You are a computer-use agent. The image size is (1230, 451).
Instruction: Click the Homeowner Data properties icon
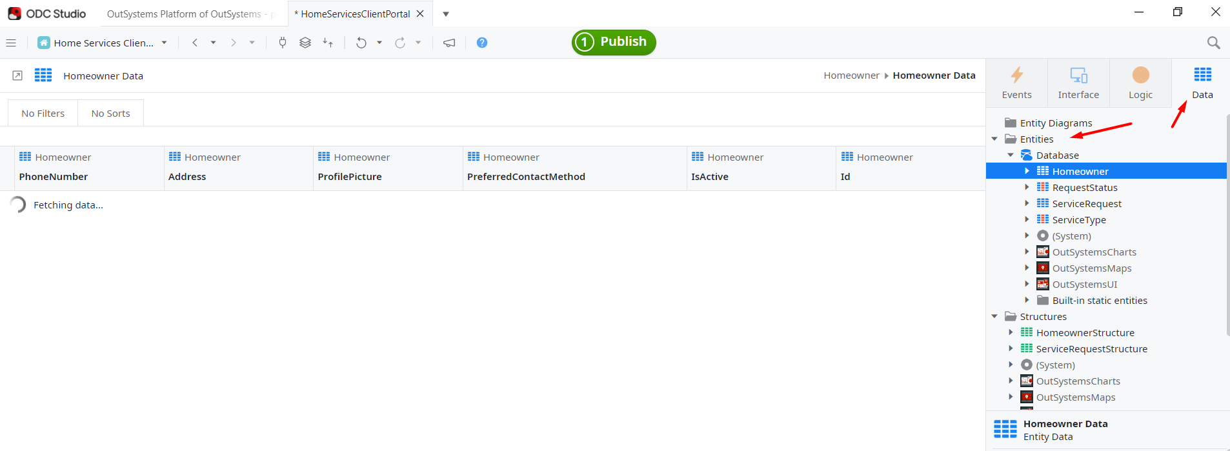point(1005,429)
